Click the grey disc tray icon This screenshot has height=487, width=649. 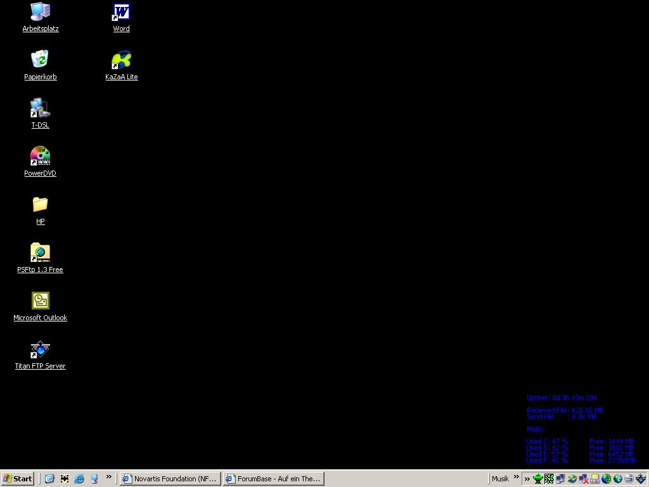(x=629, y=479)
